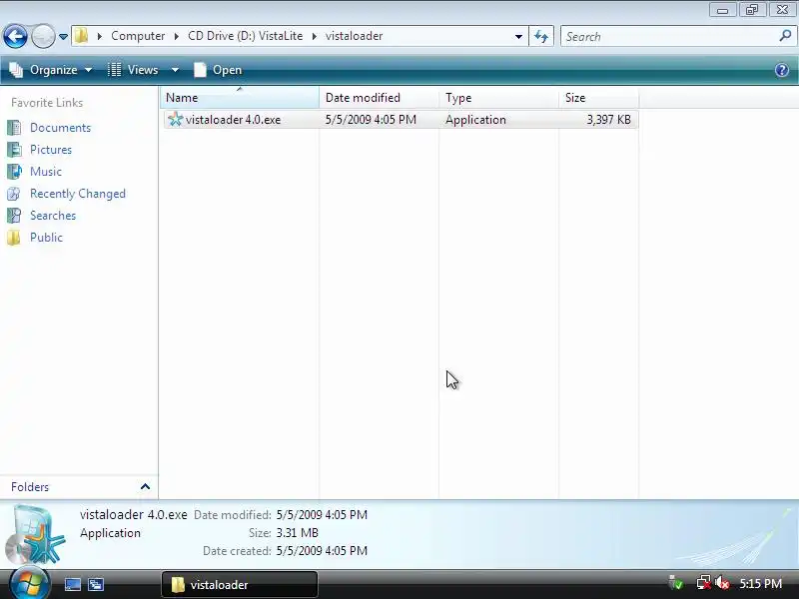Viewport: 799px width, 599px height.
Task: Open the Pictures favorite link
Action: [51, 150]
